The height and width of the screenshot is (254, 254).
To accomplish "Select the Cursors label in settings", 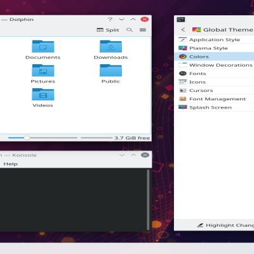I will point(201,91).
